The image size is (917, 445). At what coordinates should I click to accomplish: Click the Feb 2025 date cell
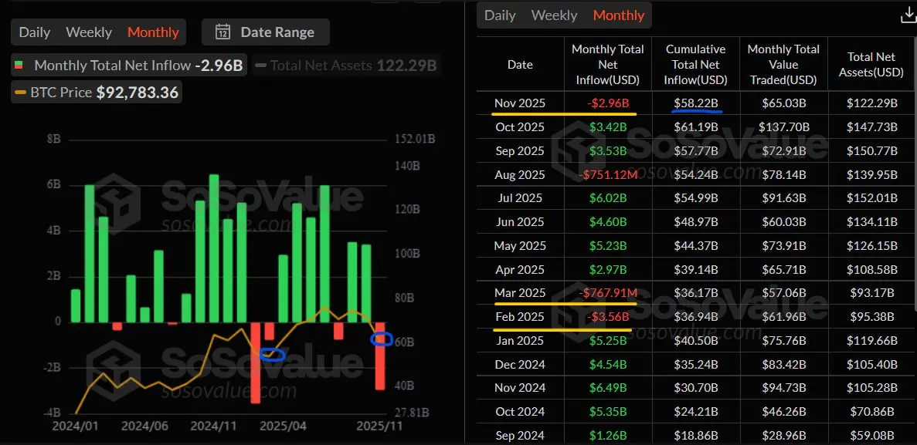[520, 317]
